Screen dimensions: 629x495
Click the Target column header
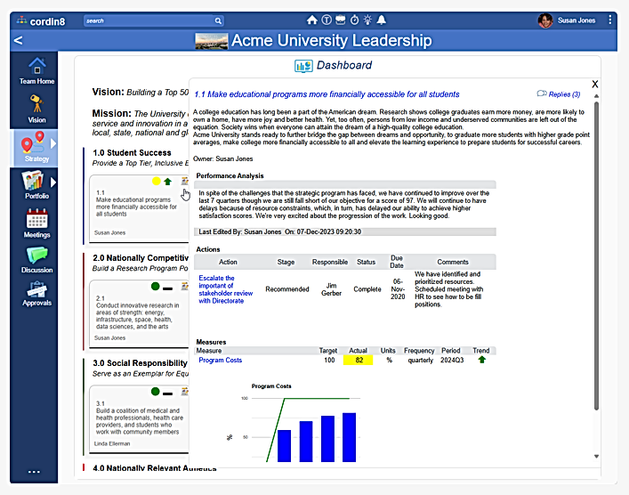coord(327,351)
